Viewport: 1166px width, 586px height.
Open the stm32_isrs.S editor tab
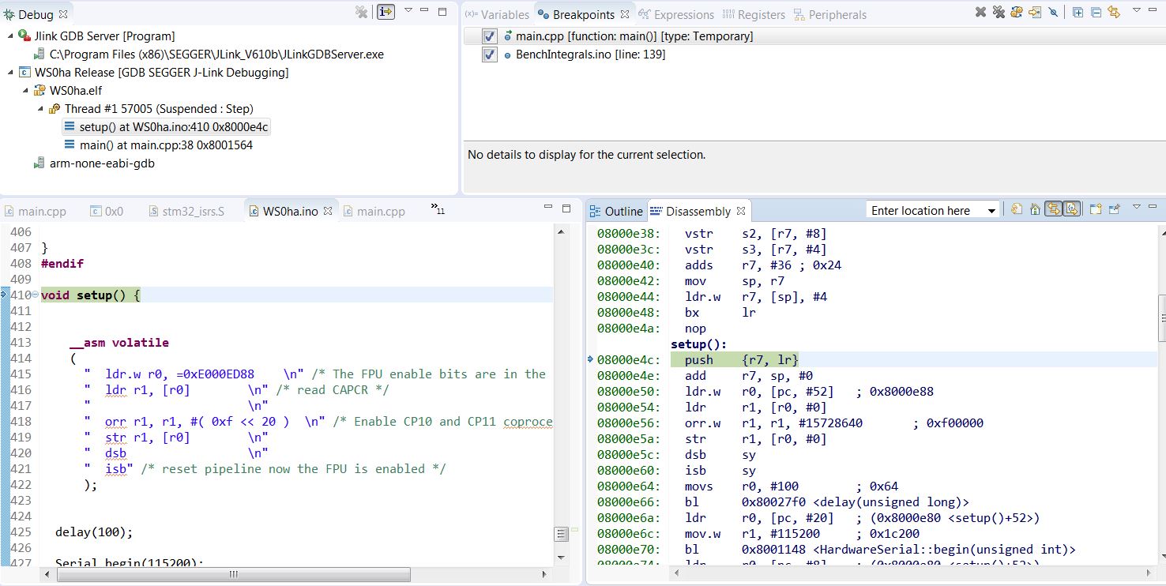tap(192, 212)
